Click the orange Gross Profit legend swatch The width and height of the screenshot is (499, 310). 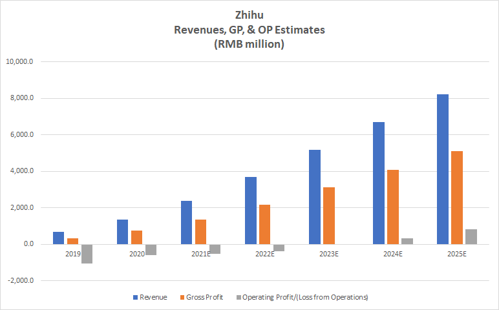(182, 298)
